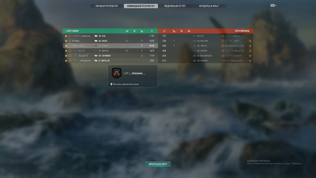Viewport: 316px width, 178px height.
Task: Select the Kill4ka player row
Action: (x=110, y=41)
